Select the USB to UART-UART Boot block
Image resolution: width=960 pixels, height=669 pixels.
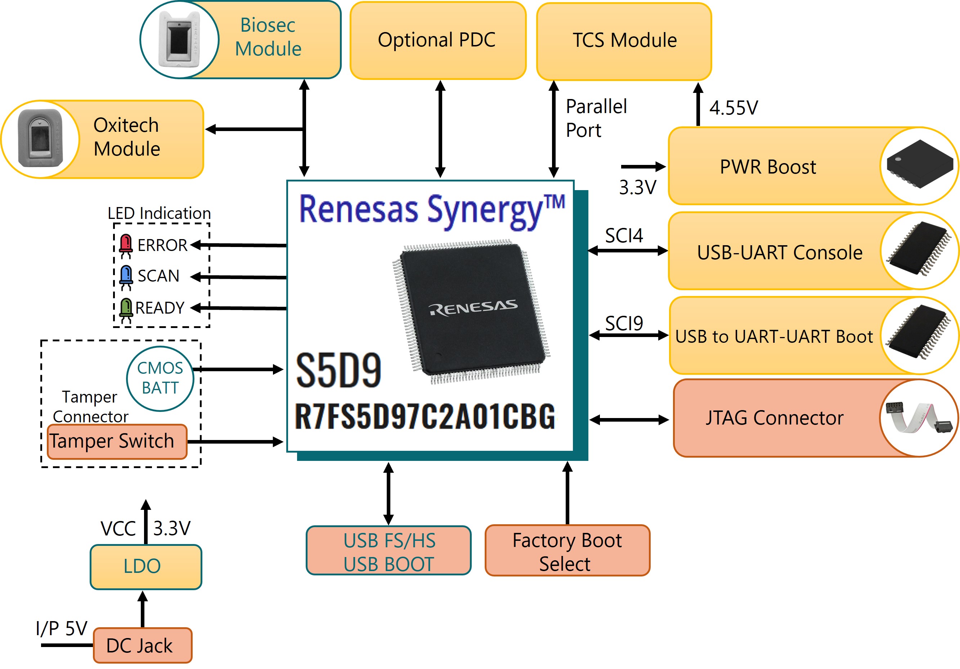[814, 336]
